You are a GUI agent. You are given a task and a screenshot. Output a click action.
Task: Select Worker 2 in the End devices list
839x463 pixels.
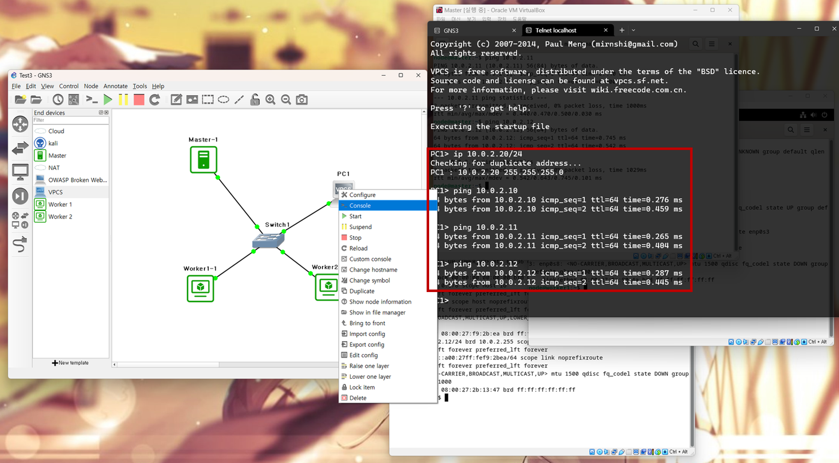[71, 217]
